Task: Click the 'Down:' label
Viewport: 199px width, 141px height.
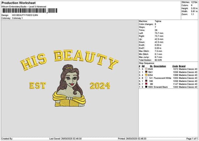Action: pos(142,42)
